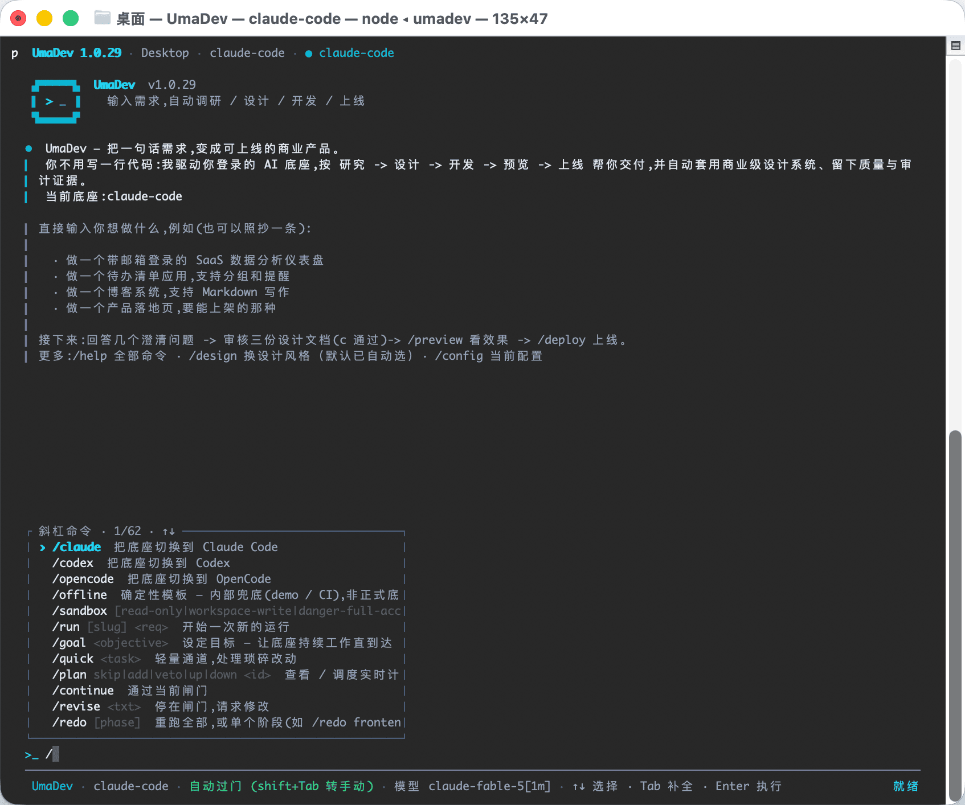Click Desktop in the top breadcrumb

165,53
